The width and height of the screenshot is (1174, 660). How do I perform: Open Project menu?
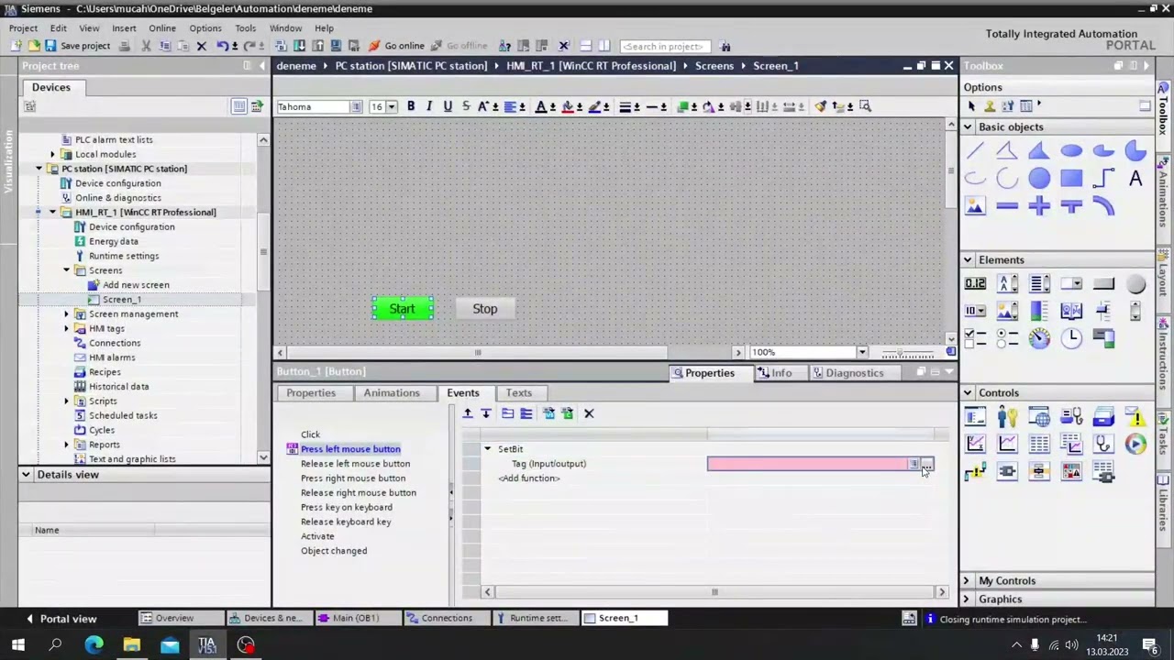[23, 28]
